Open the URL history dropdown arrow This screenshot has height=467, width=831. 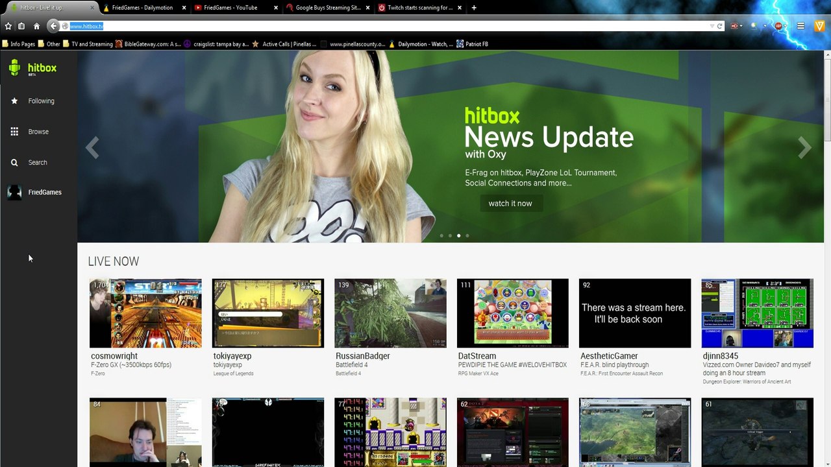712,26
